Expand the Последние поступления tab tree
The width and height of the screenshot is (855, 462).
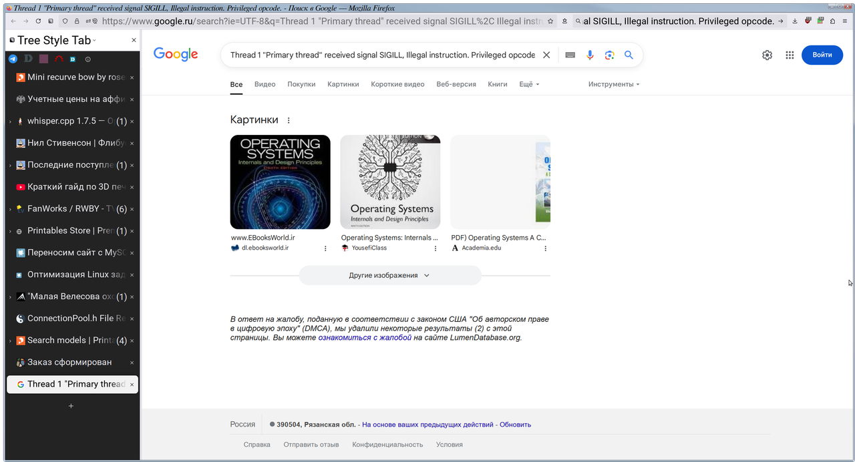coord(10,165)
